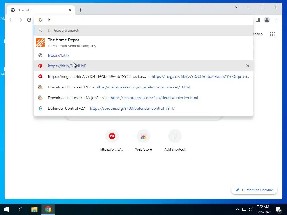Click the globe icon beside https://bit.ly
The height and width of the screenshot is (215, 287).
click(x=40, y=55)
